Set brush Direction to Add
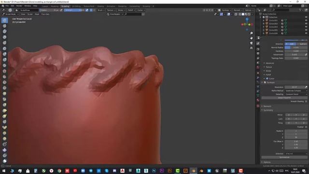 291,44
